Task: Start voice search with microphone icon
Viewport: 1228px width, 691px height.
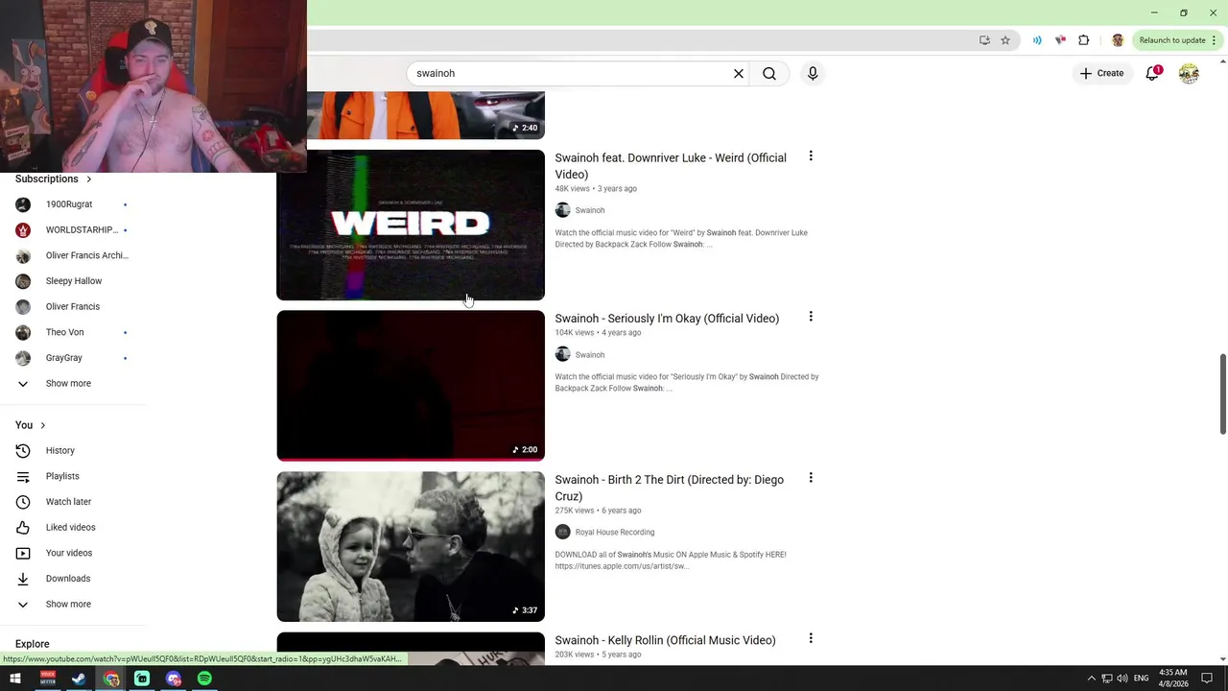Action: [x=813, y=73]
